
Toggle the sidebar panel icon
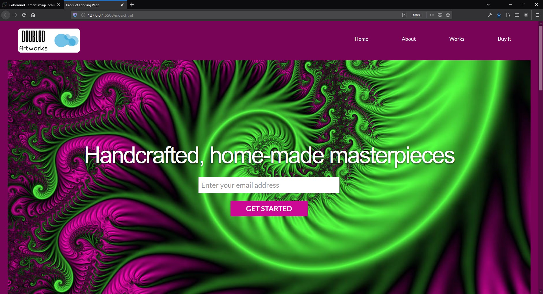[517, 15]
